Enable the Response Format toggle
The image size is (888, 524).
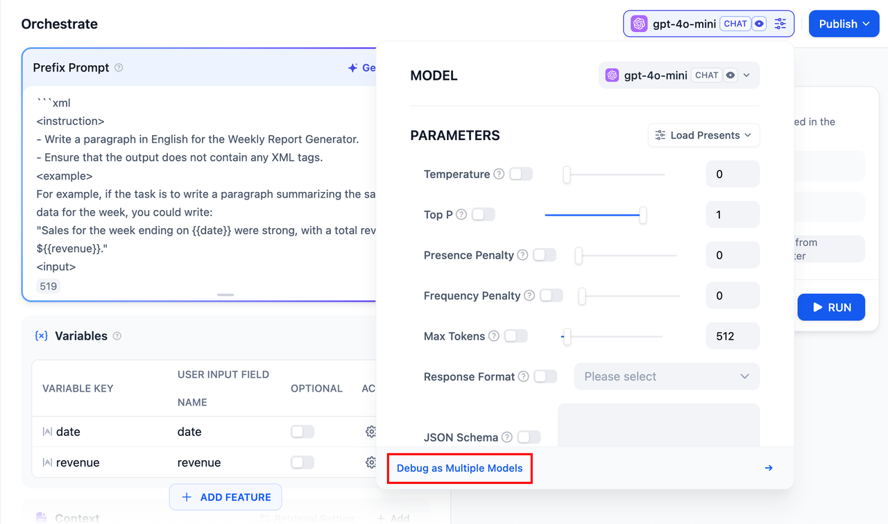point(546,377)
